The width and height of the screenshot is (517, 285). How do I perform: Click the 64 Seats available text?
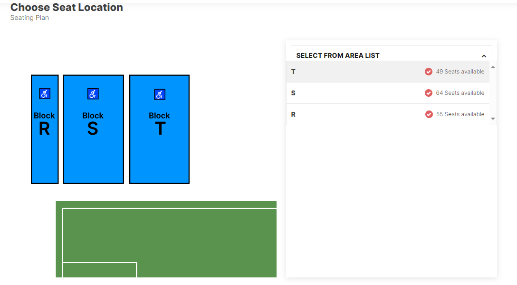(x=460, y=93)
